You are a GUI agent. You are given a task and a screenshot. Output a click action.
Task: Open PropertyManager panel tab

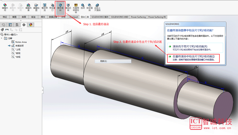pyautogui.click(x=10, y=25)
